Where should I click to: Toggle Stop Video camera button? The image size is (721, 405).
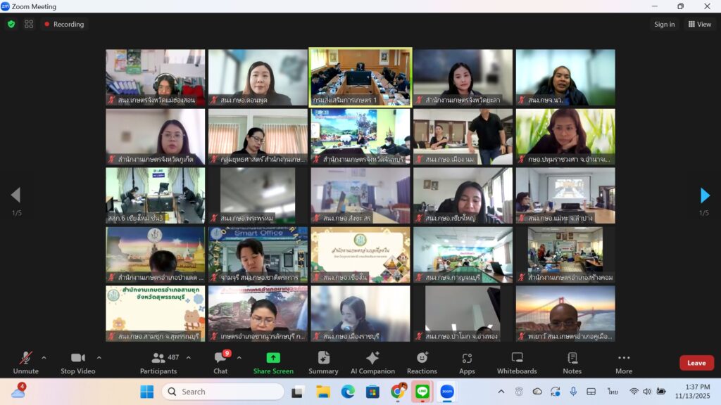(77, 362)
